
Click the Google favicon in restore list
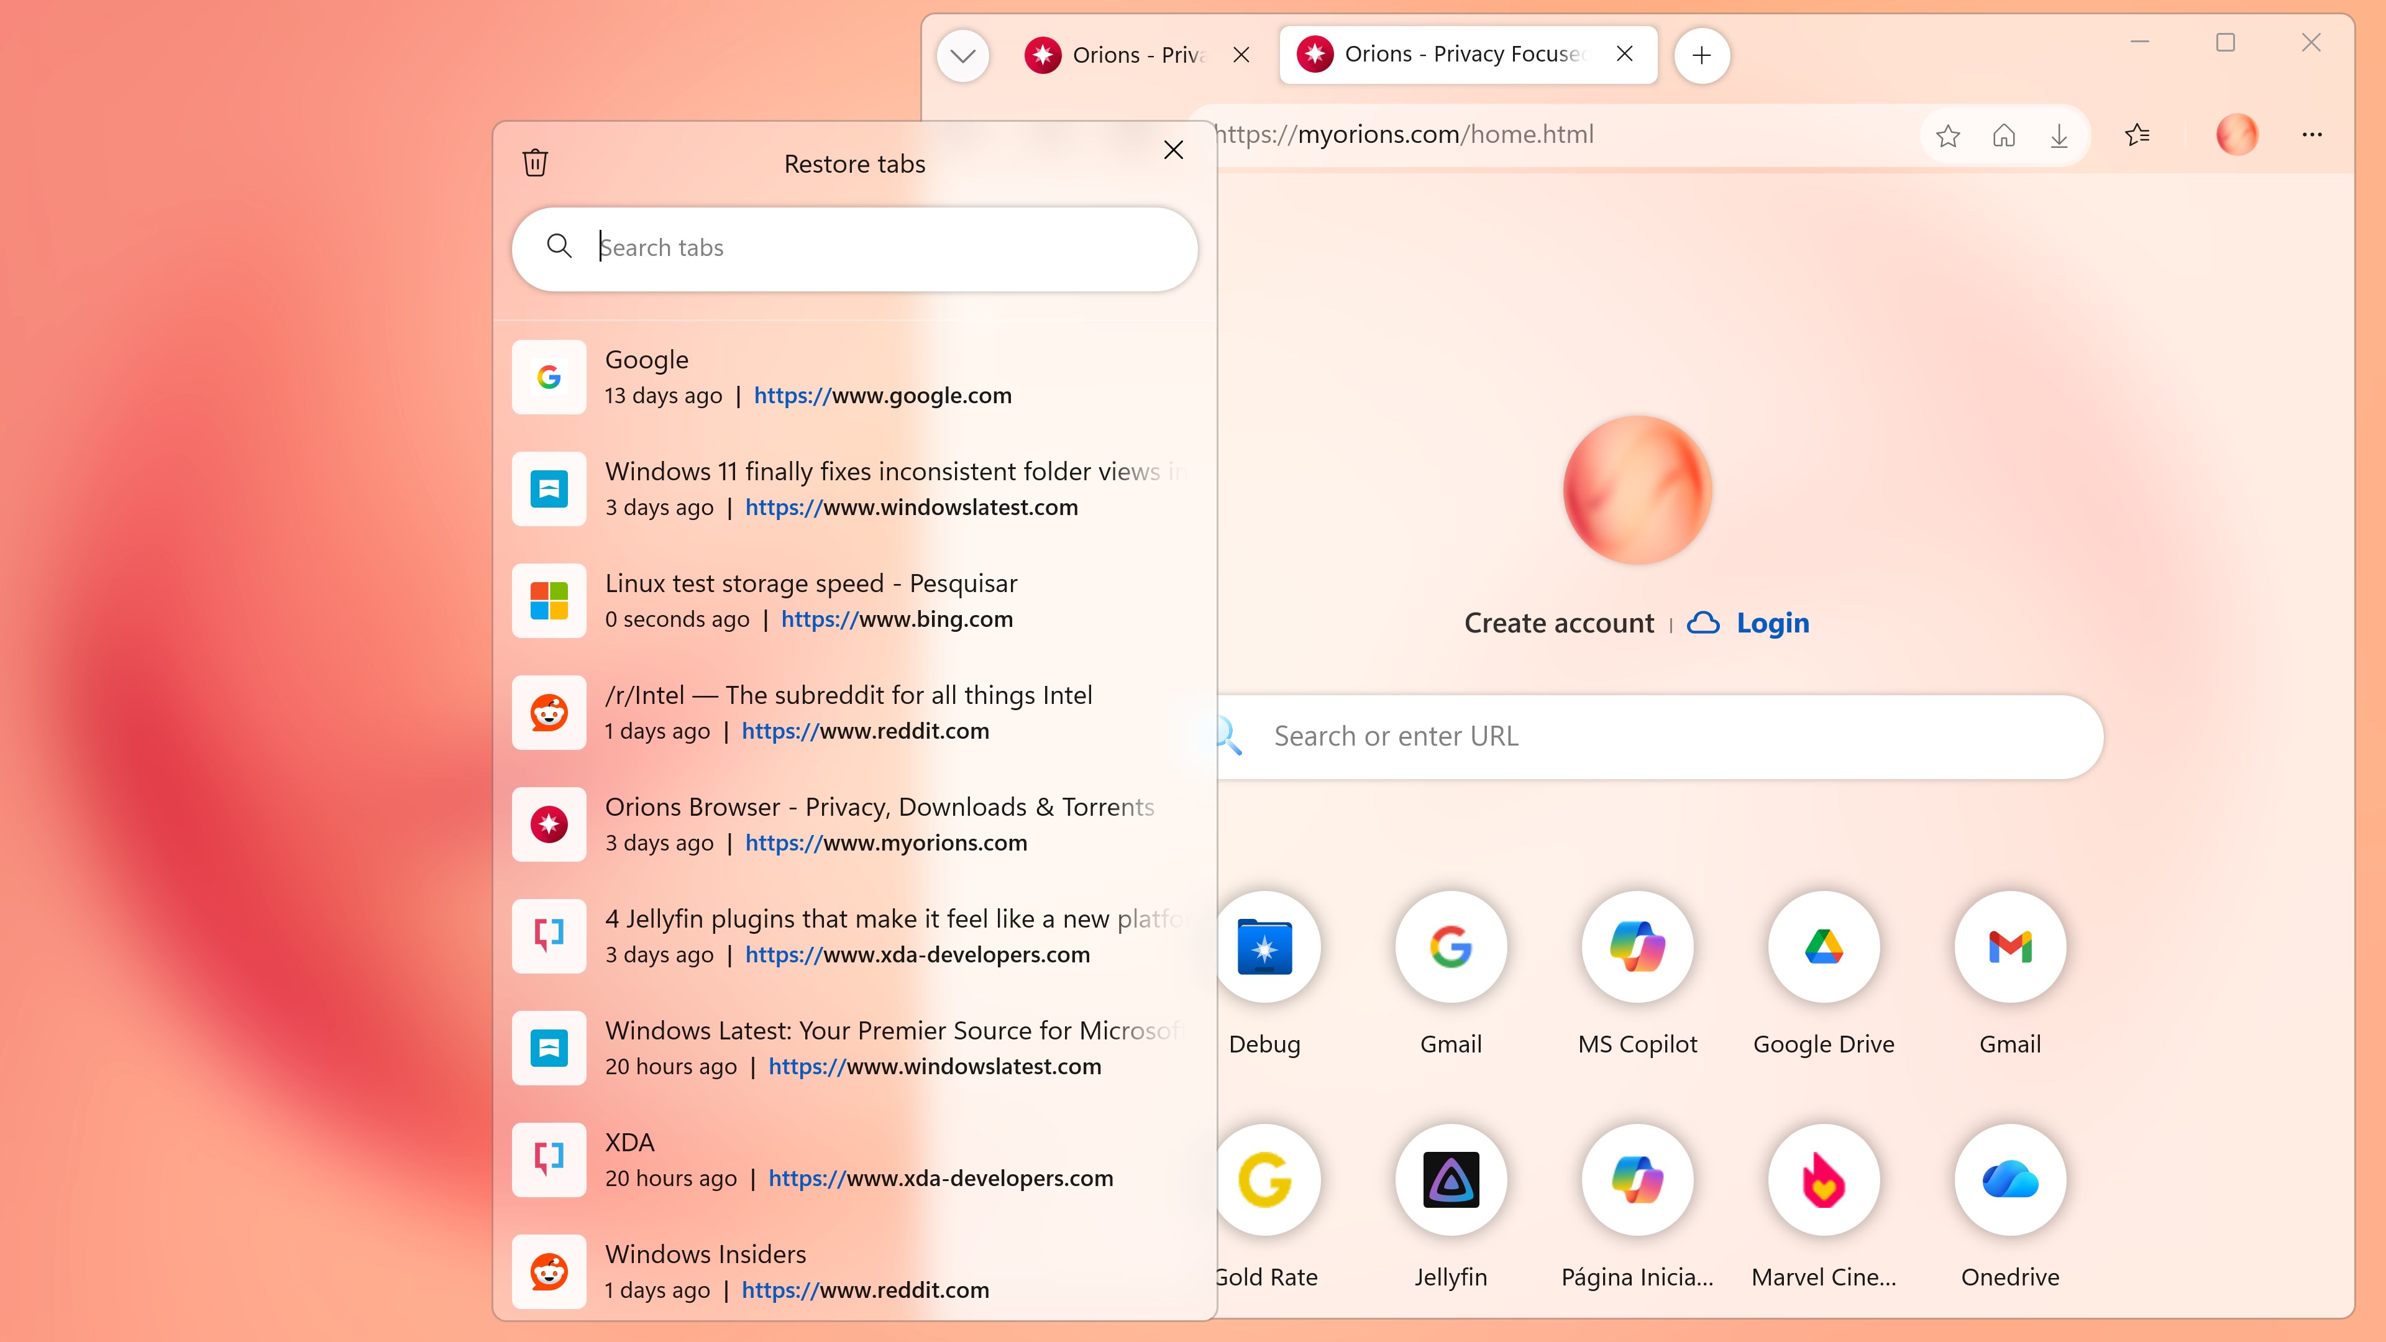point(549,377)
